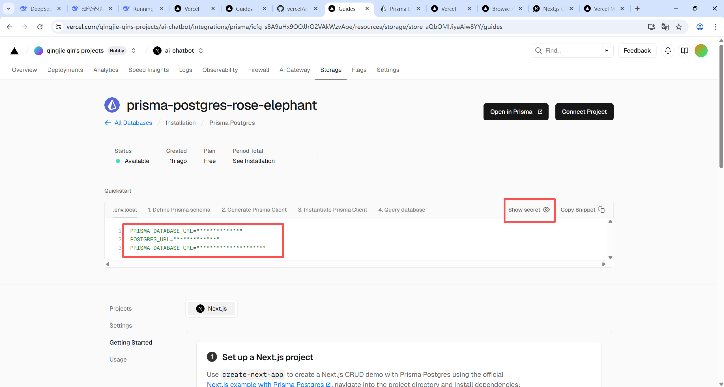Open a new browser tab
This screenshot has width=724, height=387.
(x=637, y=9)
